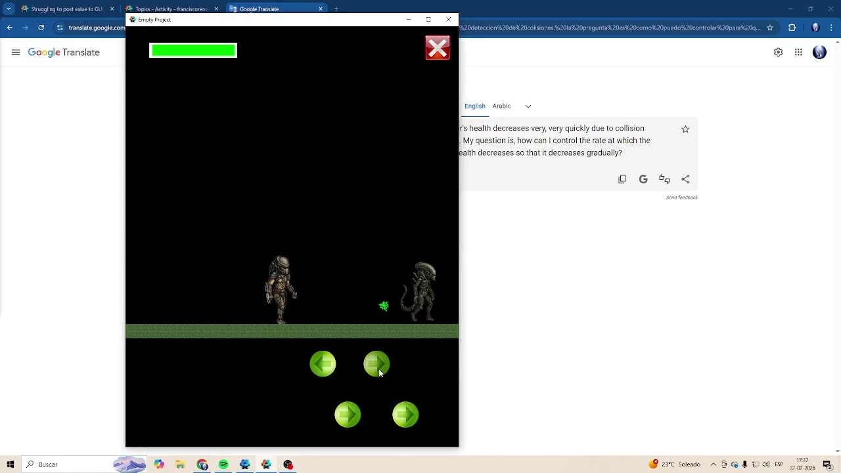Image resolution: width=841 pixels, height=473 pixels.
Task: Switch to the Google Translate browser tab
Action: (x=276, y=9)
